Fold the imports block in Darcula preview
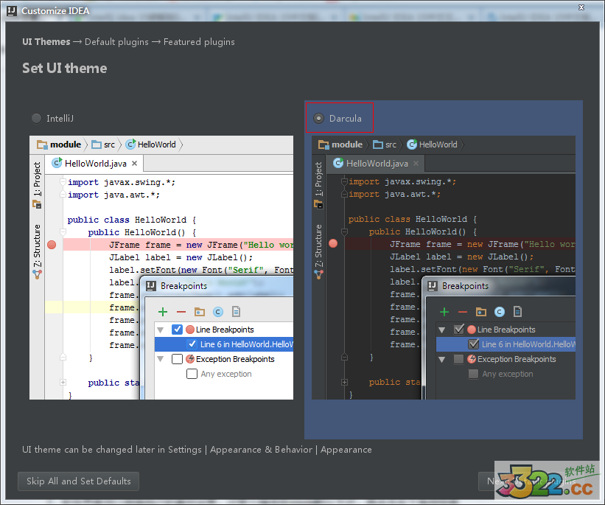This screenshot has height=505, width=605. (x=344, y=181)
